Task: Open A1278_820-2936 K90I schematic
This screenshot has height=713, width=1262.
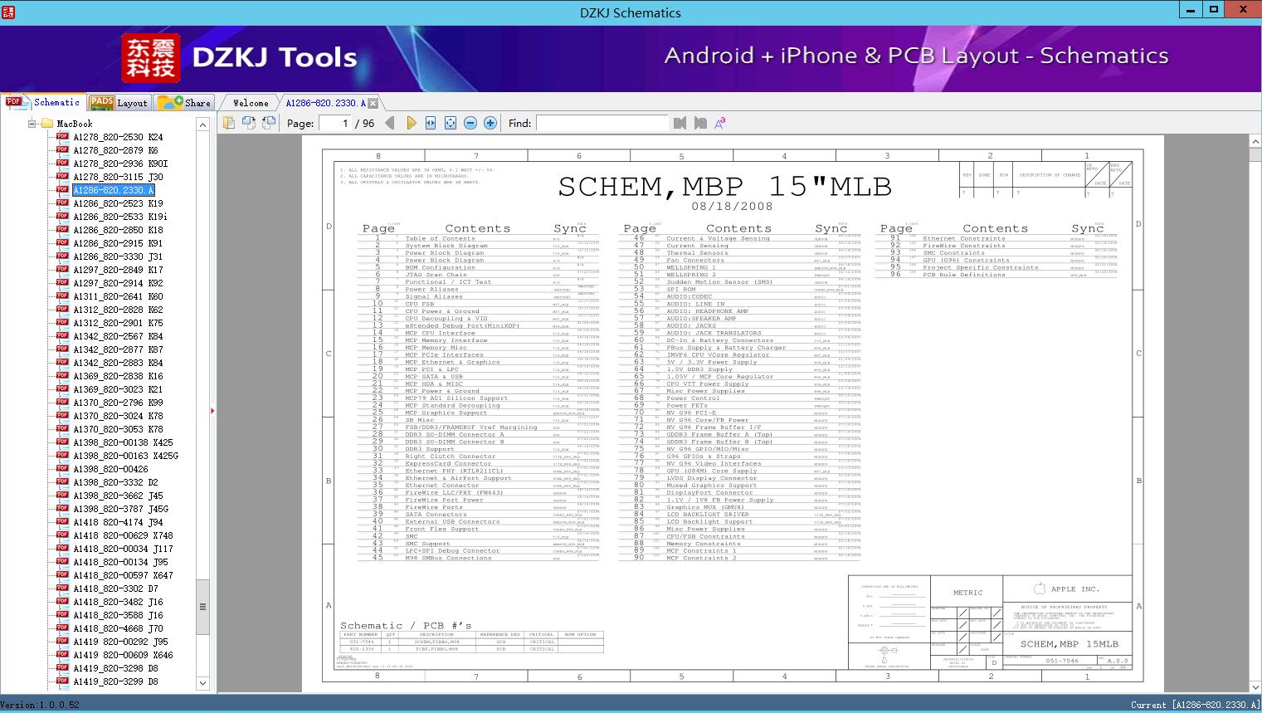Action: tap(120, 164)
